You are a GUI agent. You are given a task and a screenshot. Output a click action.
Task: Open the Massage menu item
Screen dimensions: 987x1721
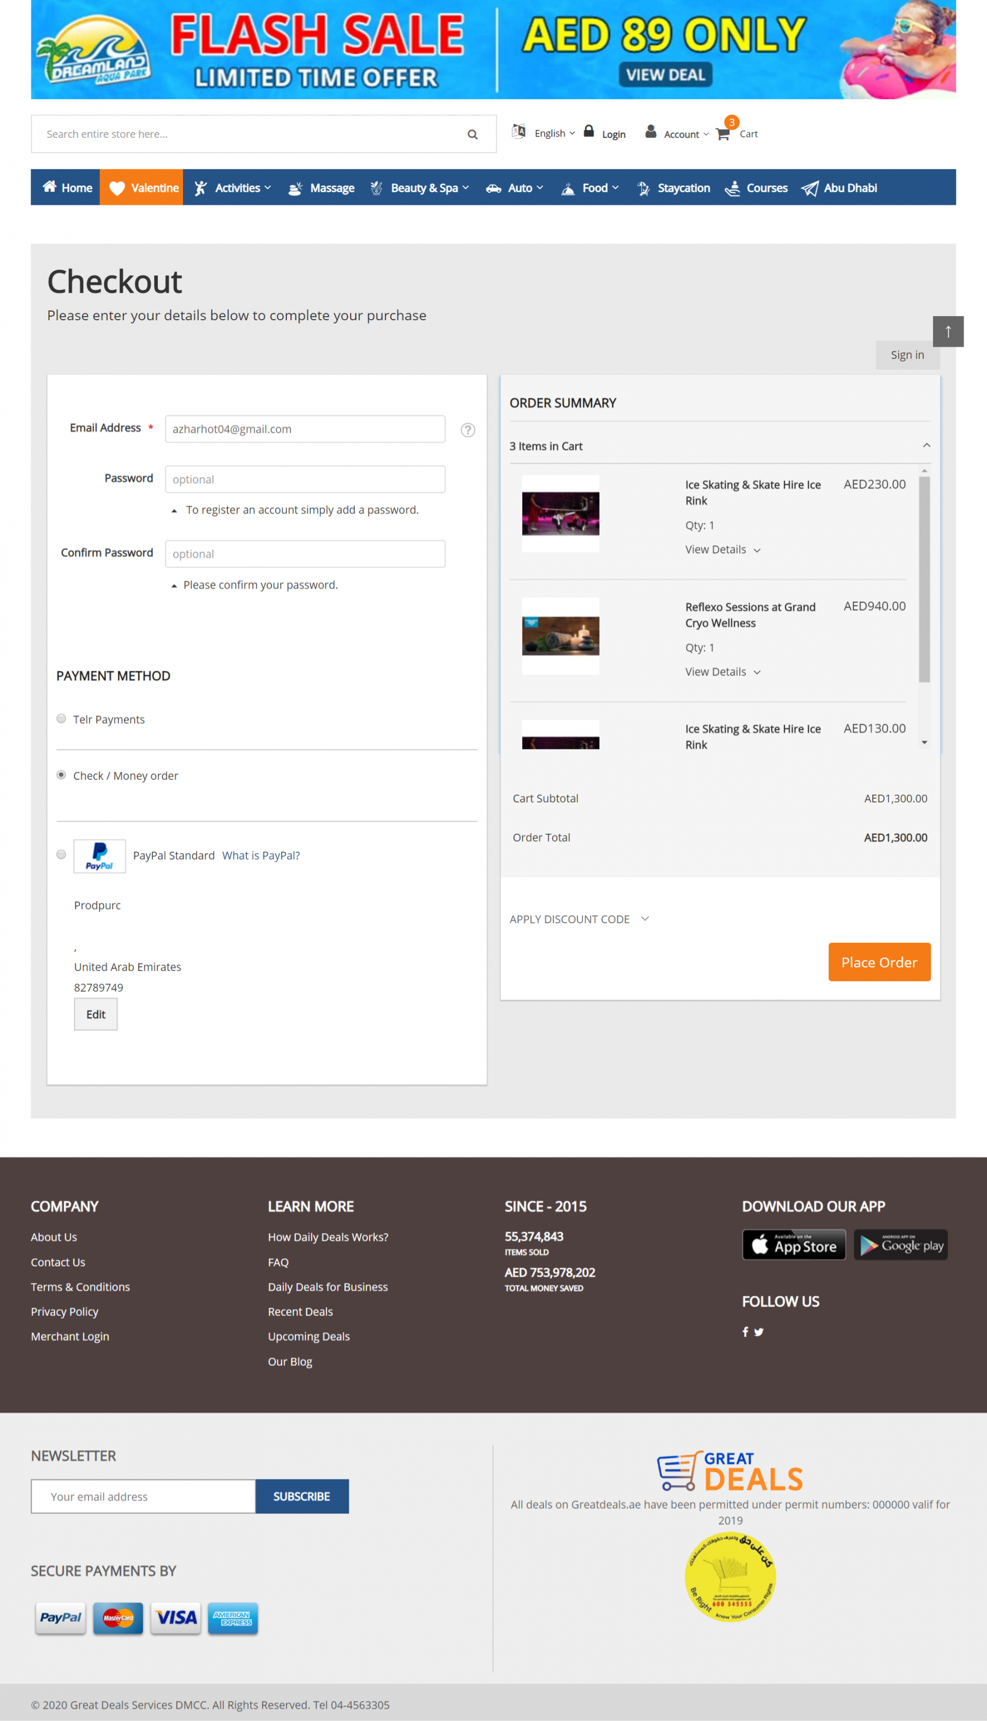click(321, 188)
